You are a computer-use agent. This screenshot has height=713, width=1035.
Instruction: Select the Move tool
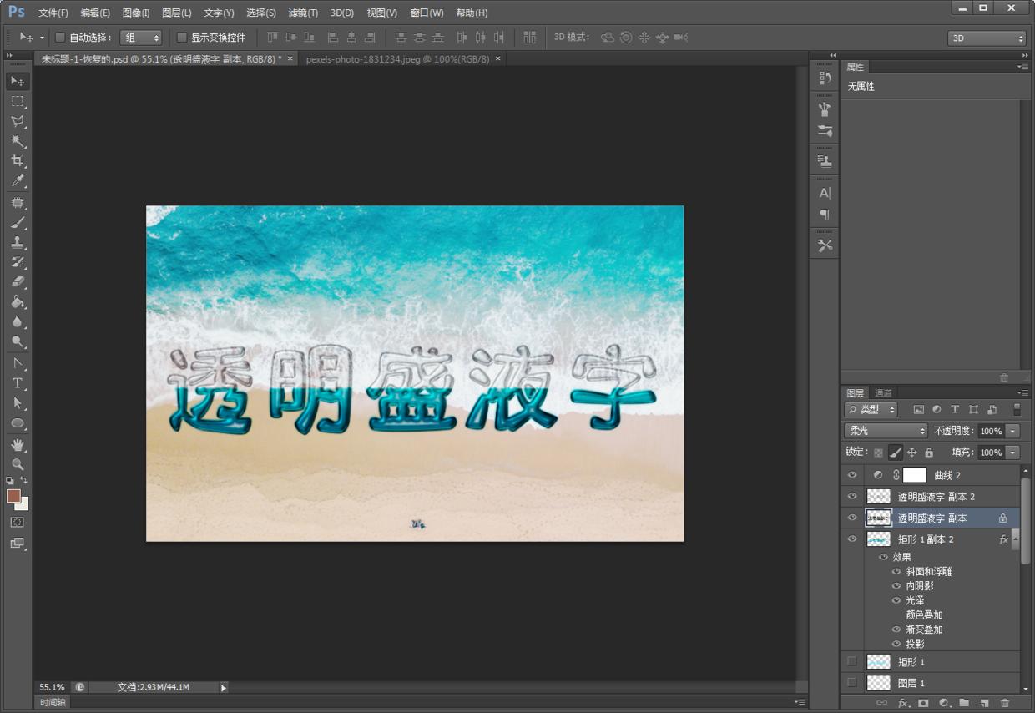(x=18, y=80)
